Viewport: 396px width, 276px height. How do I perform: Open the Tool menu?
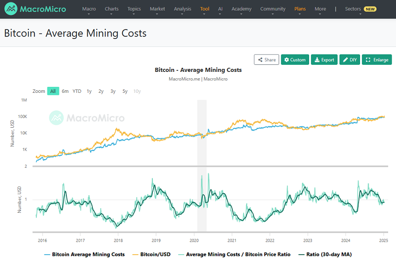point(205,9)
